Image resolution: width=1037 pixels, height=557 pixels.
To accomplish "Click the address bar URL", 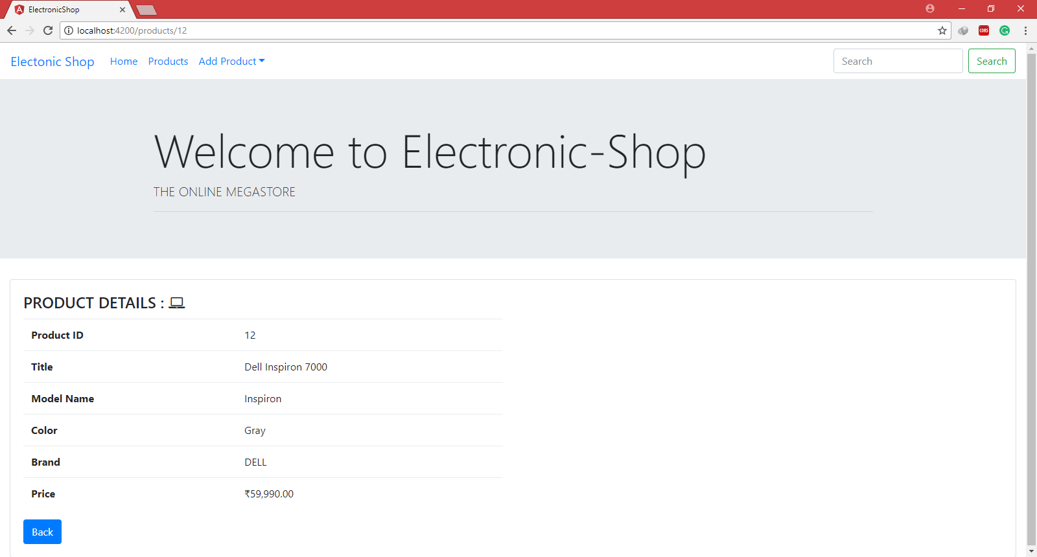I will pyautogui.click(x=132, y=30).
